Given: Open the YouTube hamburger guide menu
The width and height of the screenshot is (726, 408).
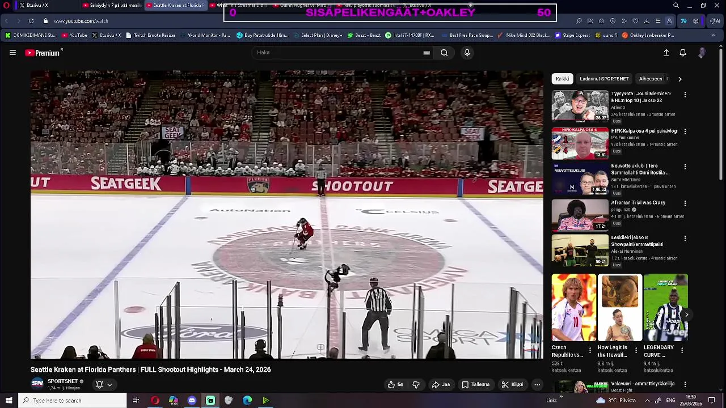Looking at the screenshot, I should click(x=12, y=53).
